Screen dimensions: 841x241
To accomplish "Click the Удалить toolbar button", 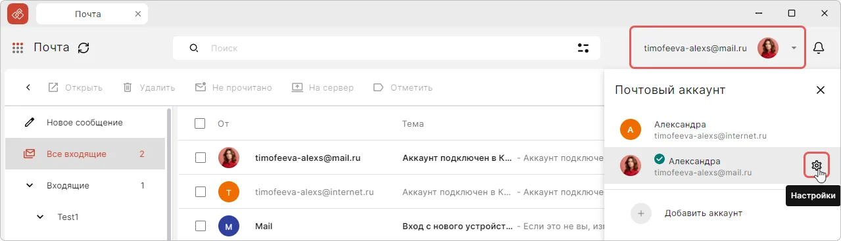I will point(149,87).
